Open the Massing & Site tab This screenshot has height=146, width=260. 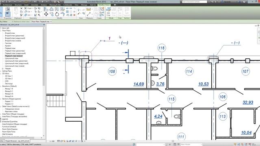pyautogui.click(x=55, y=5)
